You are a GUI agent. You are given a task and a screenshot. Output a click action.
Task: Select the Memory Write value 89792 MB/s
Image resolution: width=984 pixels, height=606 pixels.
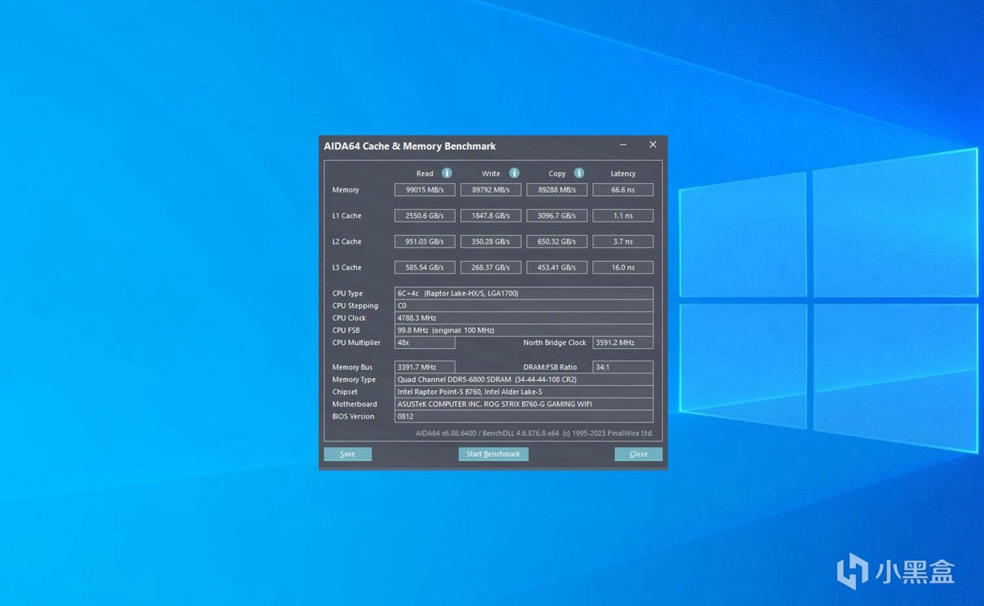click(491, 190)
